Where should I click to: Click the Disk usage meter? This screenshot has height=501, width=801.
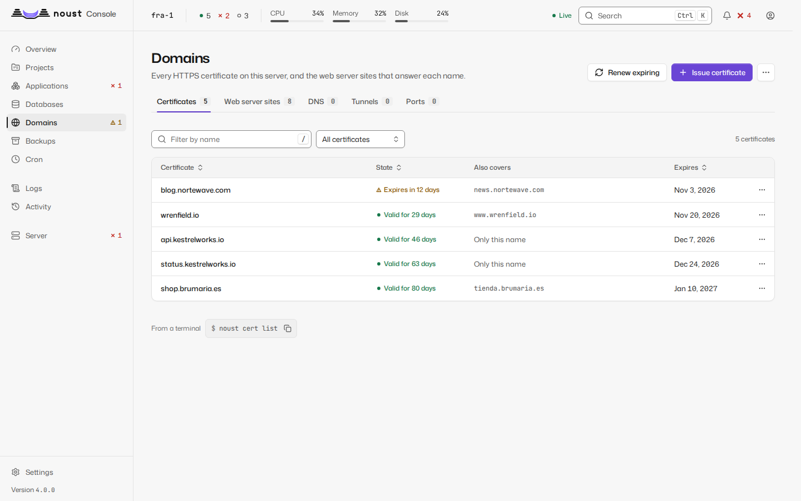point(422,16)
